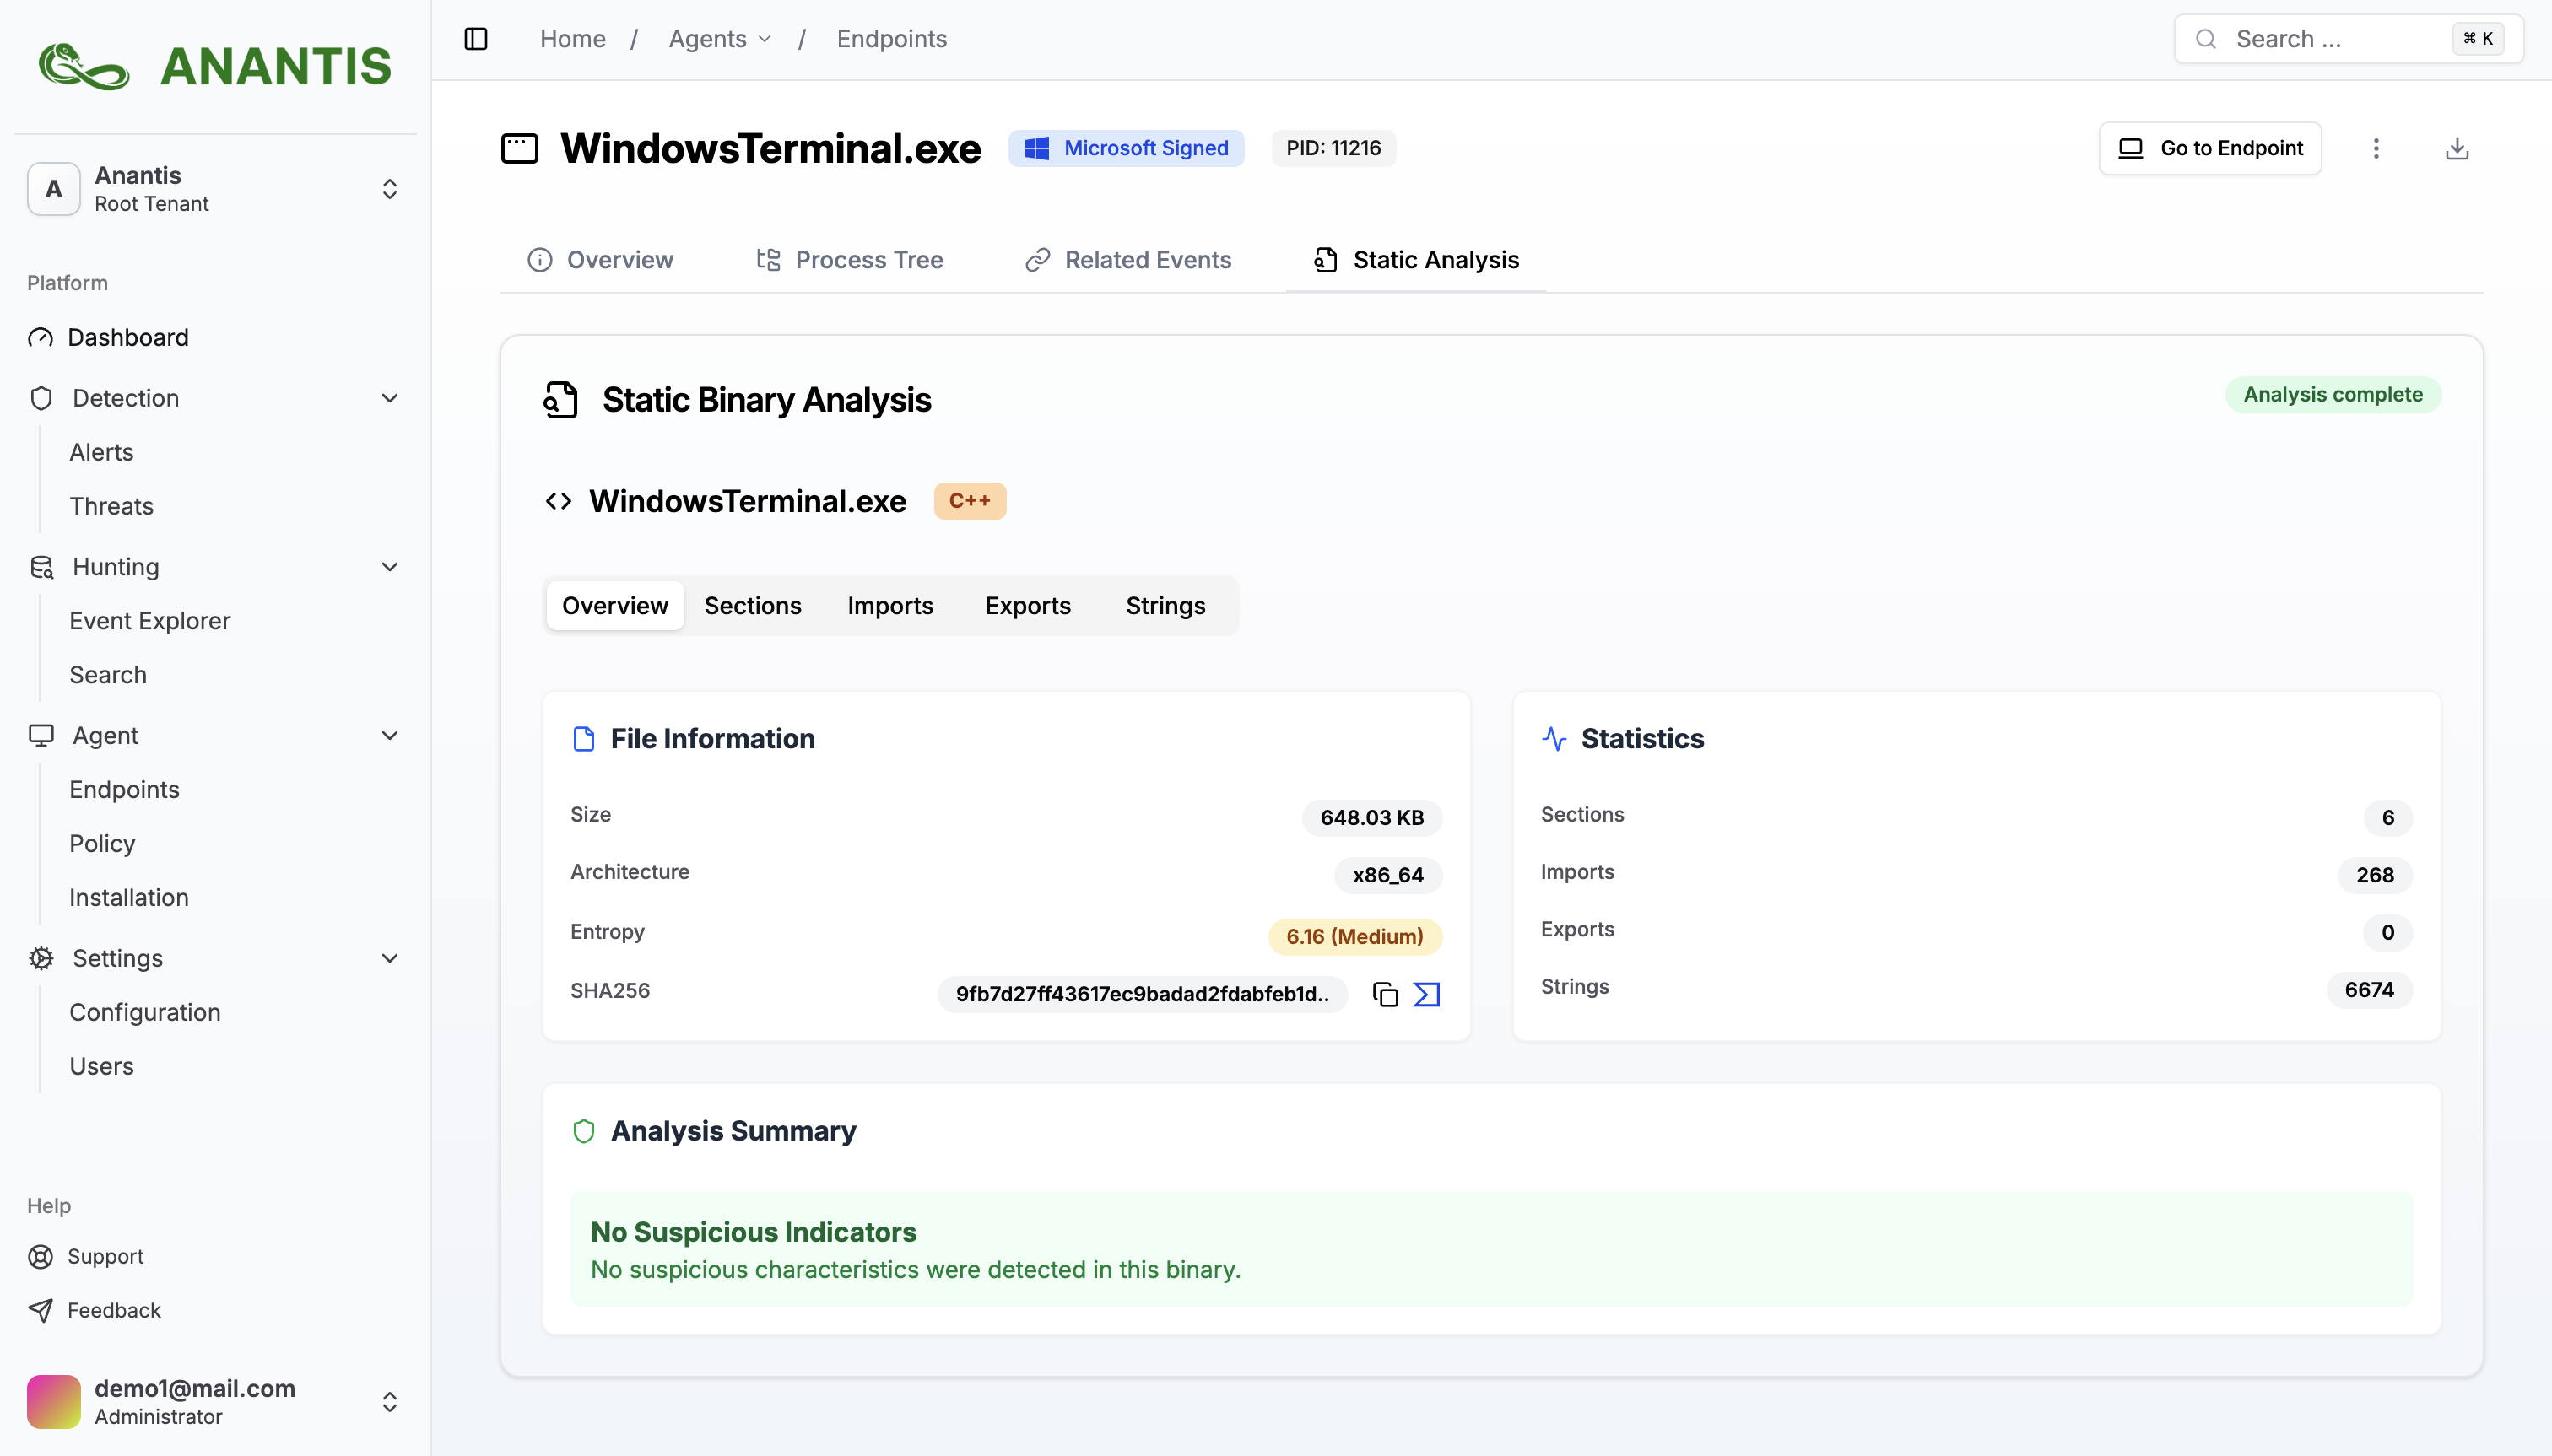
Task: Click the truncated SHA256 hash value
Action: [1143, 994]
